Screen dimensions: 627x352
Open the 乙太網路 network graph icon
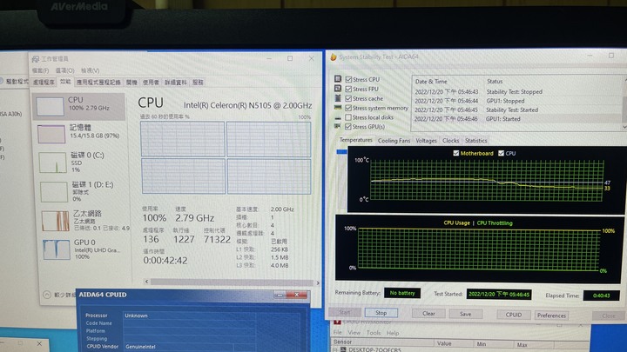56,221
